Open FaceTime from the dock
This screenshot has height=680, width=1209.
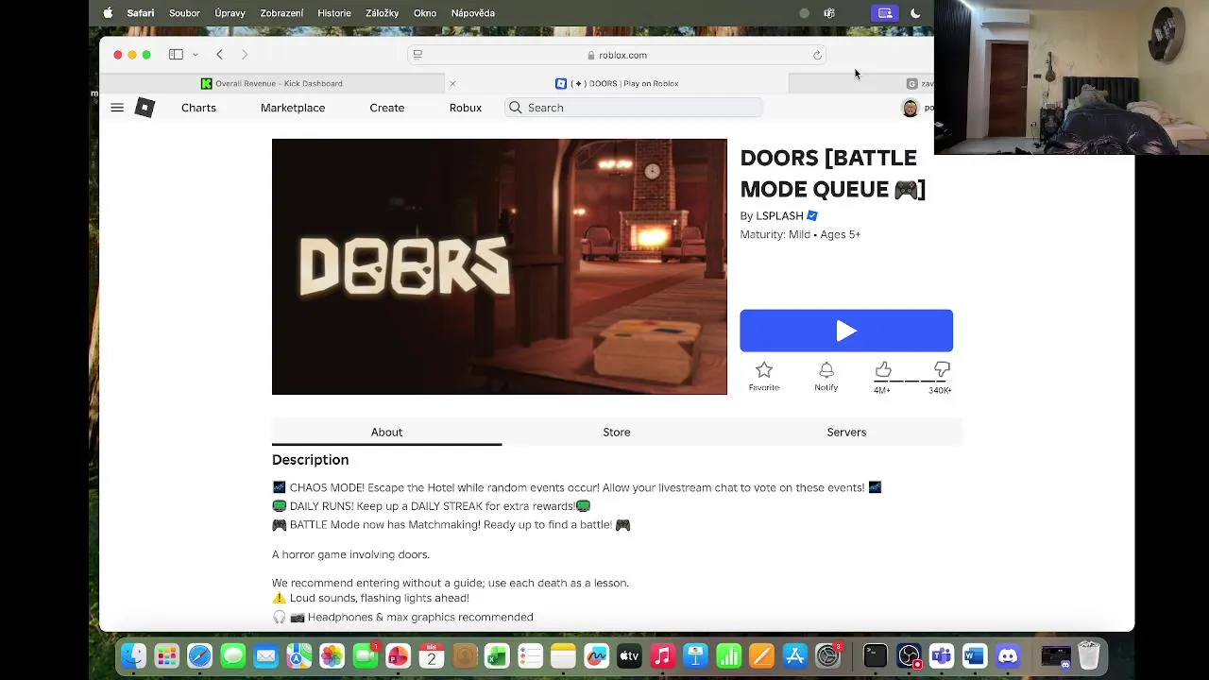[x=365, y=655]
